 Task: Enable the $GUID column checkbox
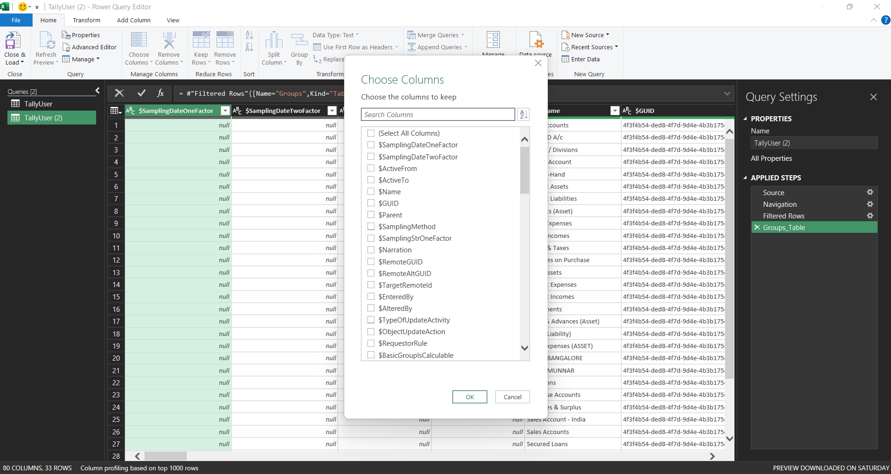[371, 203]
